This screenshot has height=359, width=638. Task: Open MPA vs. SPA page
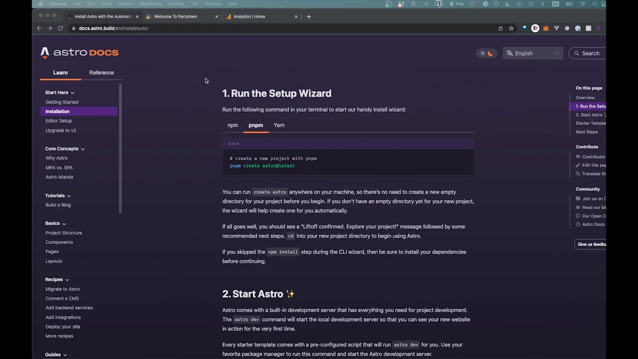point(59,168)
